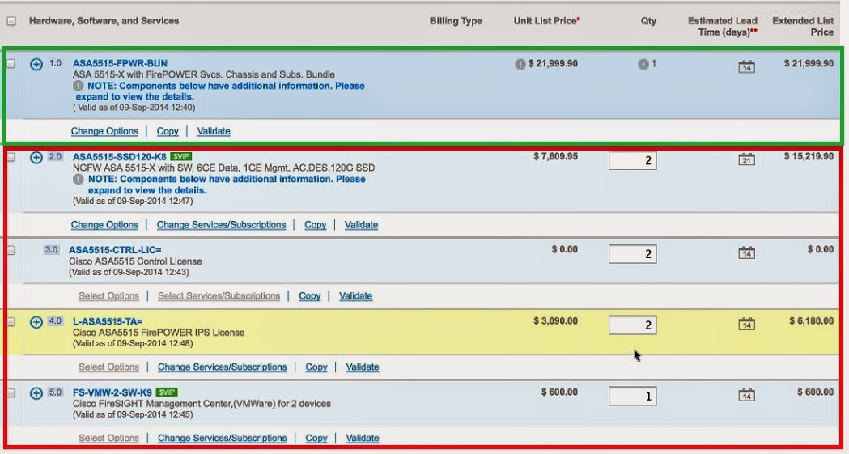Select checkbox for line 3.0 ASA5515-CTRL-LIC=
Image resolution: width=849 pixels, height=454 pixels.
tap(11, 250)
